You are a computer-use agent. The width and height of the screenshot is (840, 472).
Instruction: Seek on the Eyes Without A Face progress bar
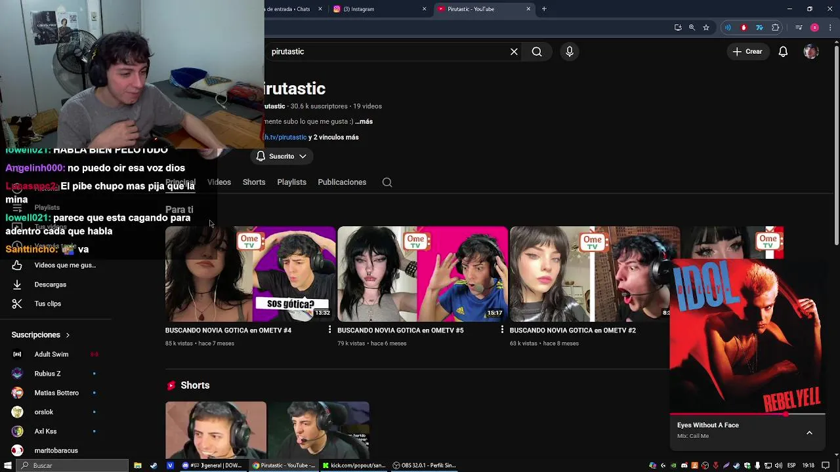pyautogui.click(x=747, y=414)
